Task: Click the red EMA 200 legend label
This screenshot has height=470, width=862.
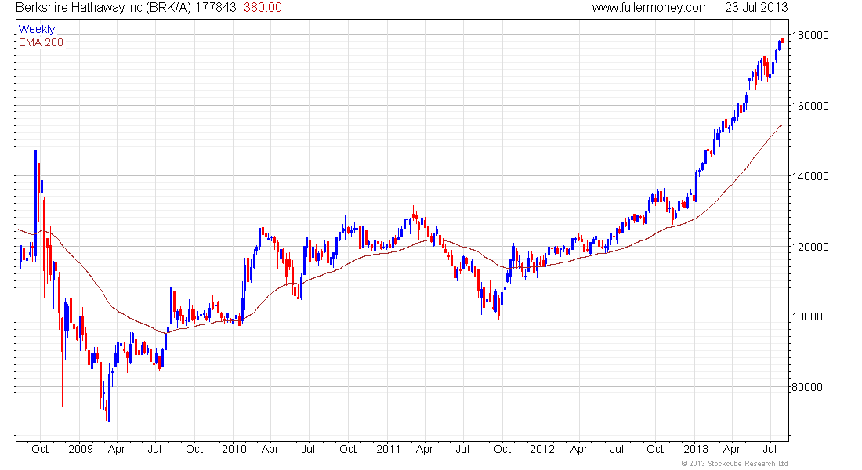Action: (x=41, y=42)
